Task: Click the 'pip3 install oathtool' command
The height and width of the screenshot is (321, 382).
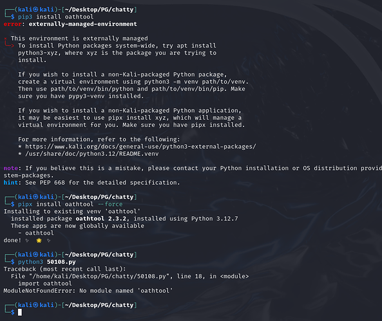Action: point(55,17)
